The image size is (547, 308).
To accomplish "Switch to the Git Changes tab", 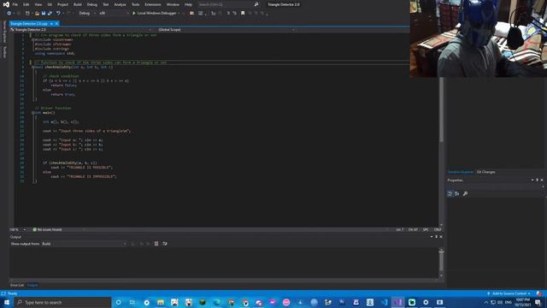I will (x=486, y=172).
